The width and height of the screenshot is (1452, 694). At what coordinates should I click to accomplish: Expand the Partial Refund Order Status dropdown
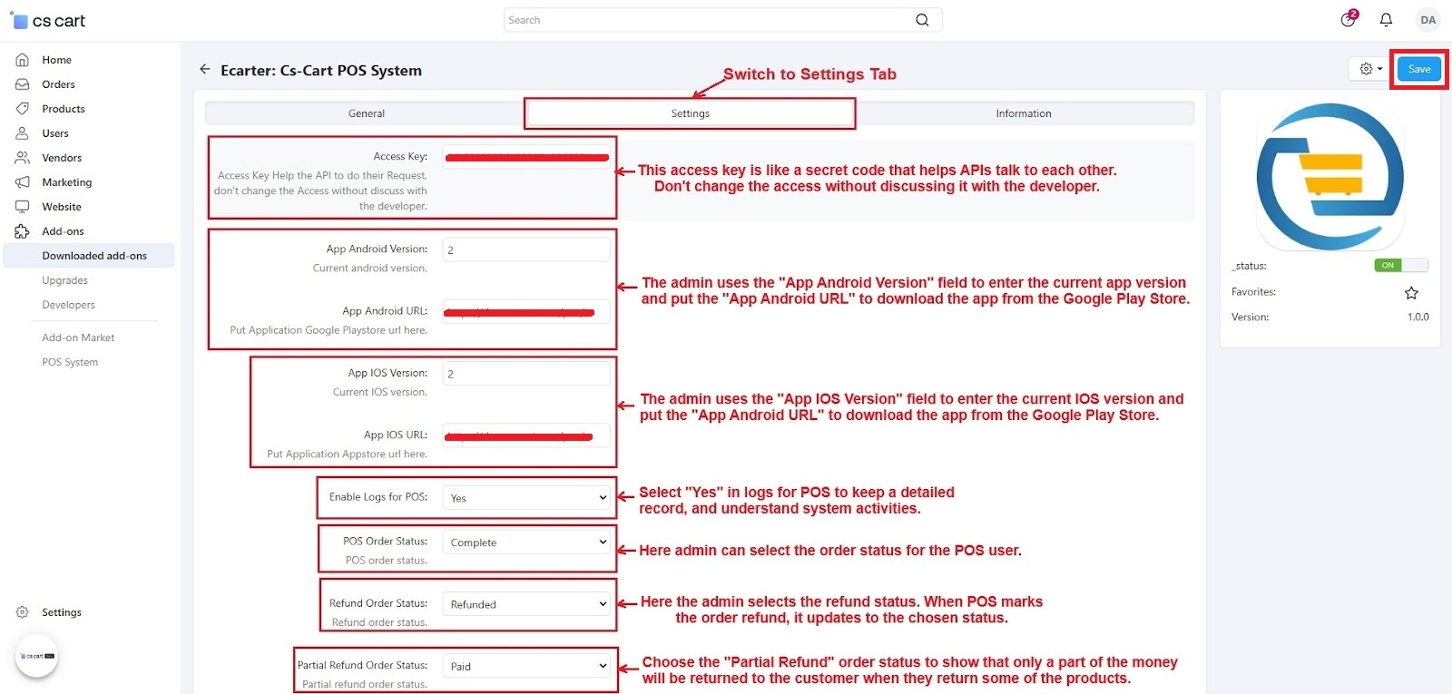click(x=526, y=666)
